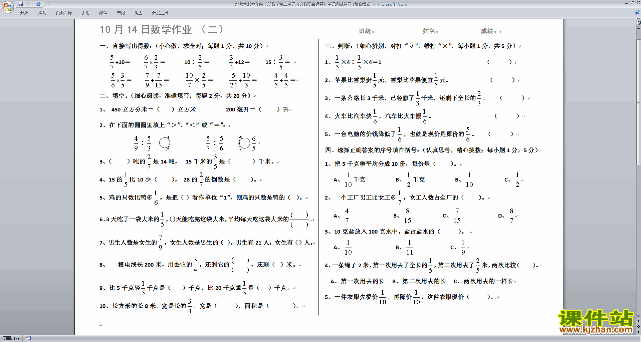
Task: Save the document with the floppy icon
Action: 20,4
